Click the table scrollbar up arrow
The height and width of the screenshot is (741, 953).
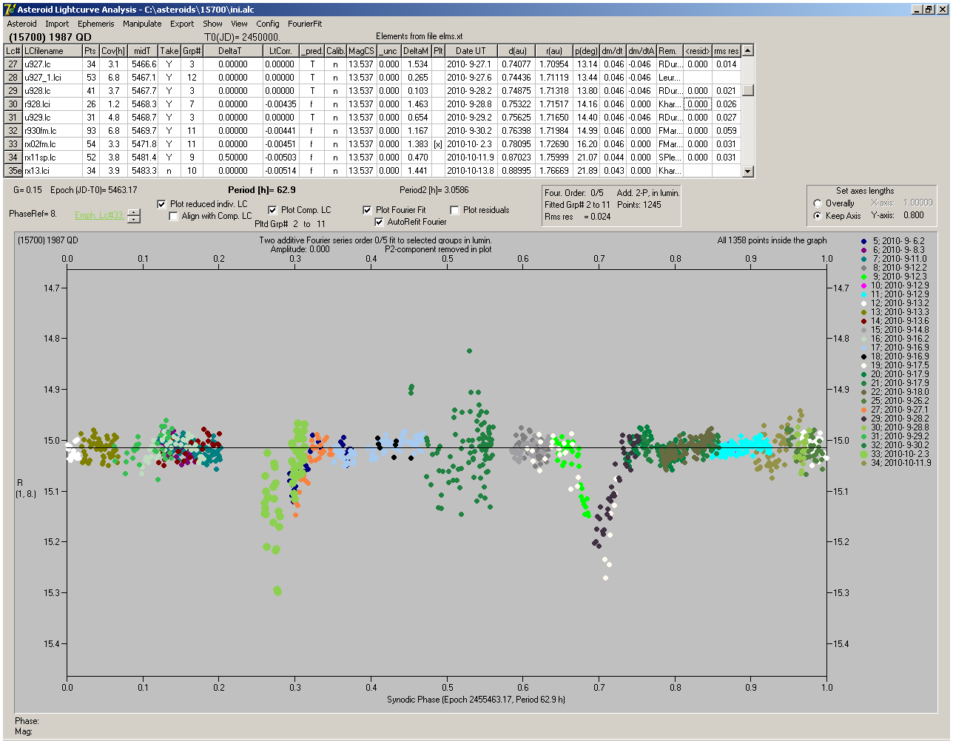[748, 50]
